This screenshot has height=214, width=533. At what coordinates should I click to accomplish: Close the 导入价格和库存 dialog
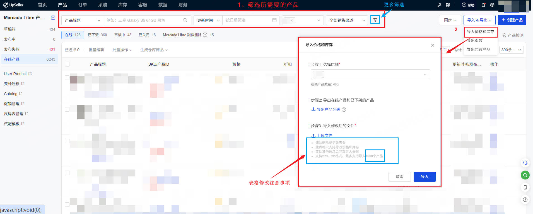(432, 45)
